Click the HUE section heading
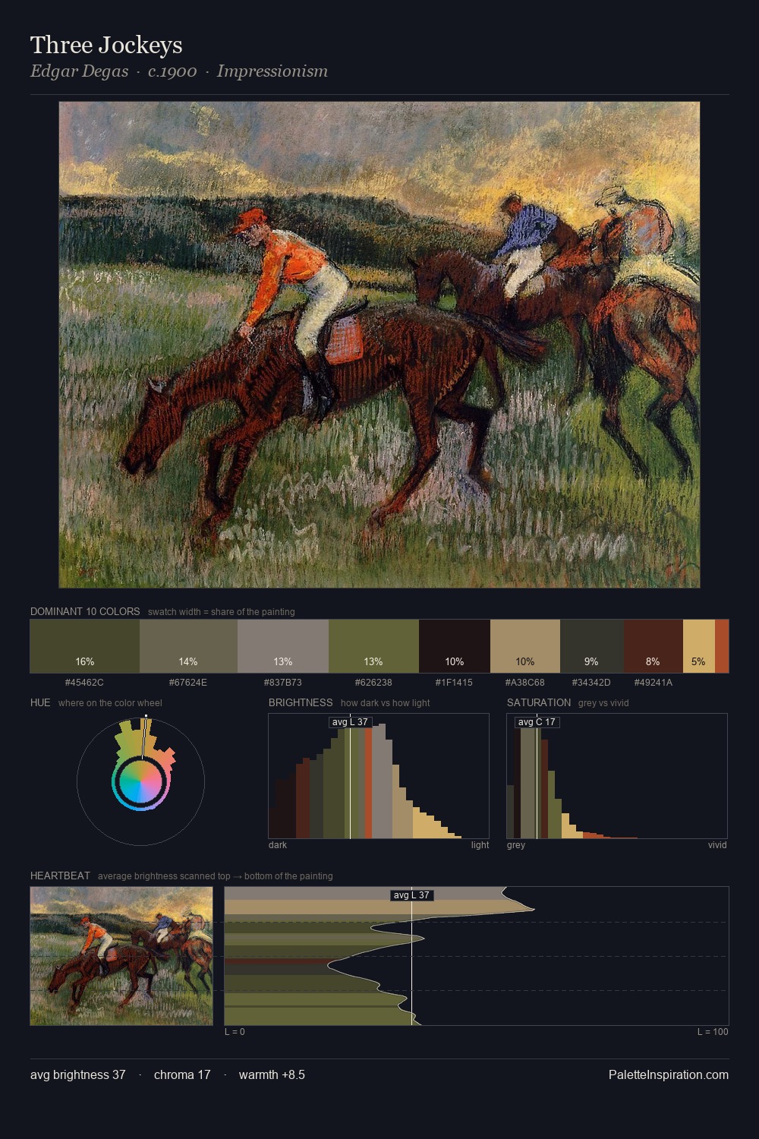The height and width of the screenshot is (1139, 759). pyautogui.click(x=40, y=702)
